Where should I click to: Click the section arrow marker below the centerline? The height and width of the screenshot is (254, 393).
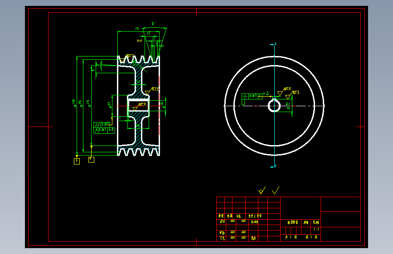(x=273, y=166)
